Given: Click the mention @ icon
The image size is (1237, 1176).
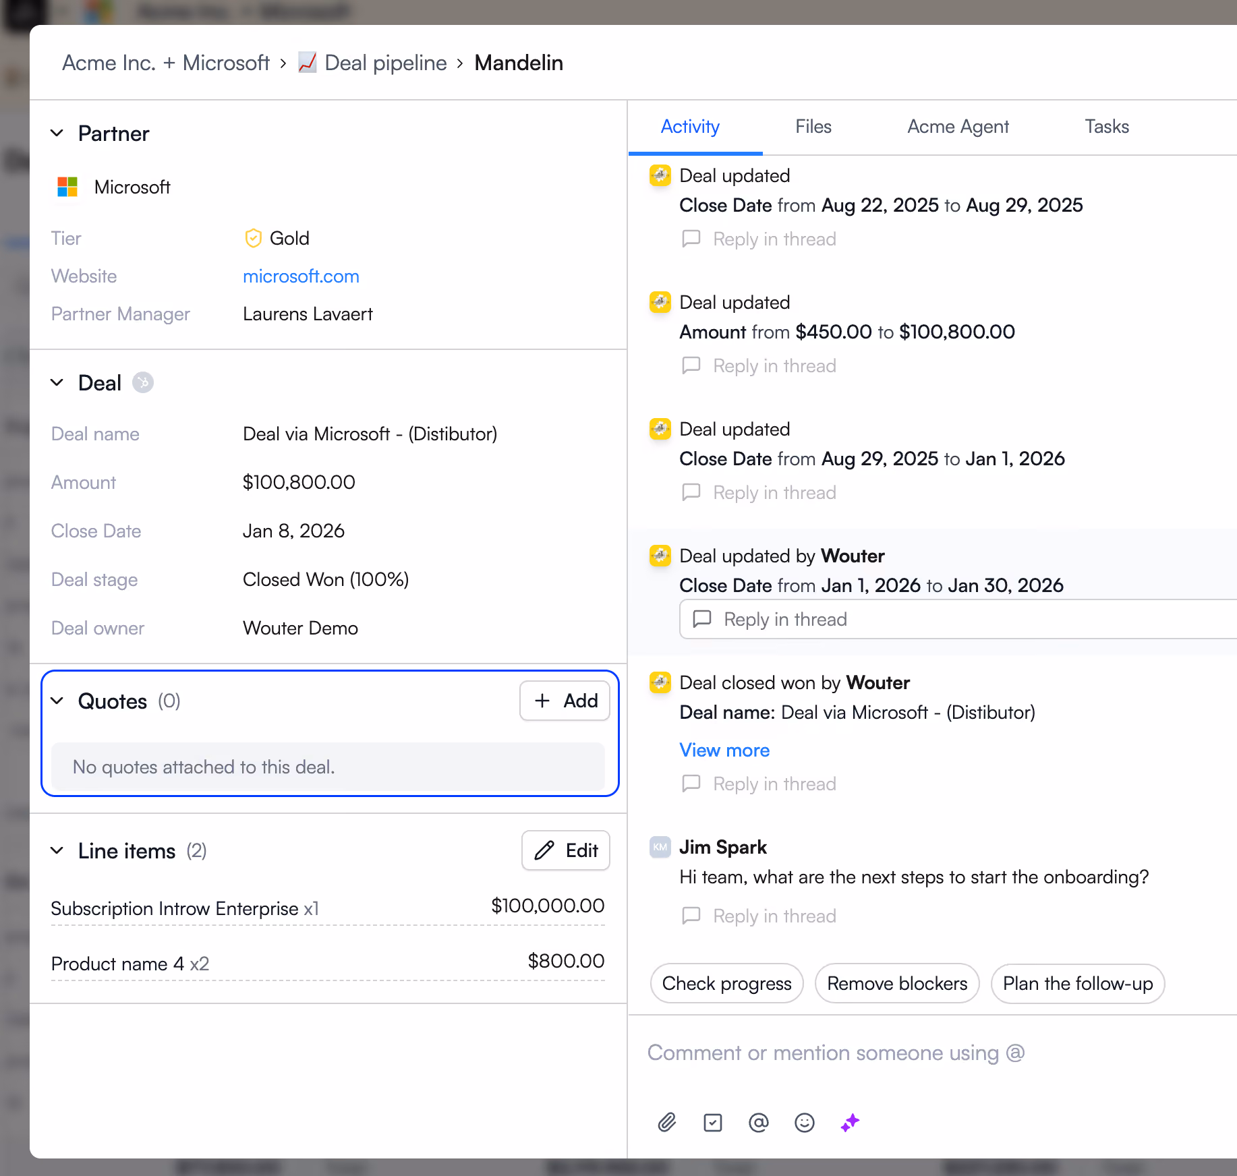Looking at the screenshot, I should (759, 1122).
